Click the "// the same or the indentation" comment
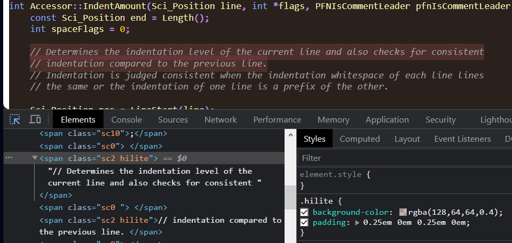The height and width of the screenshot is (243, 512). click(209, 87)
